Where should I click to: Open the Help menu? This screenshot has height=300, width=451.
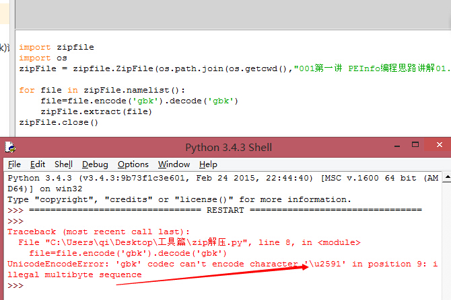click(x=208, y=164)
